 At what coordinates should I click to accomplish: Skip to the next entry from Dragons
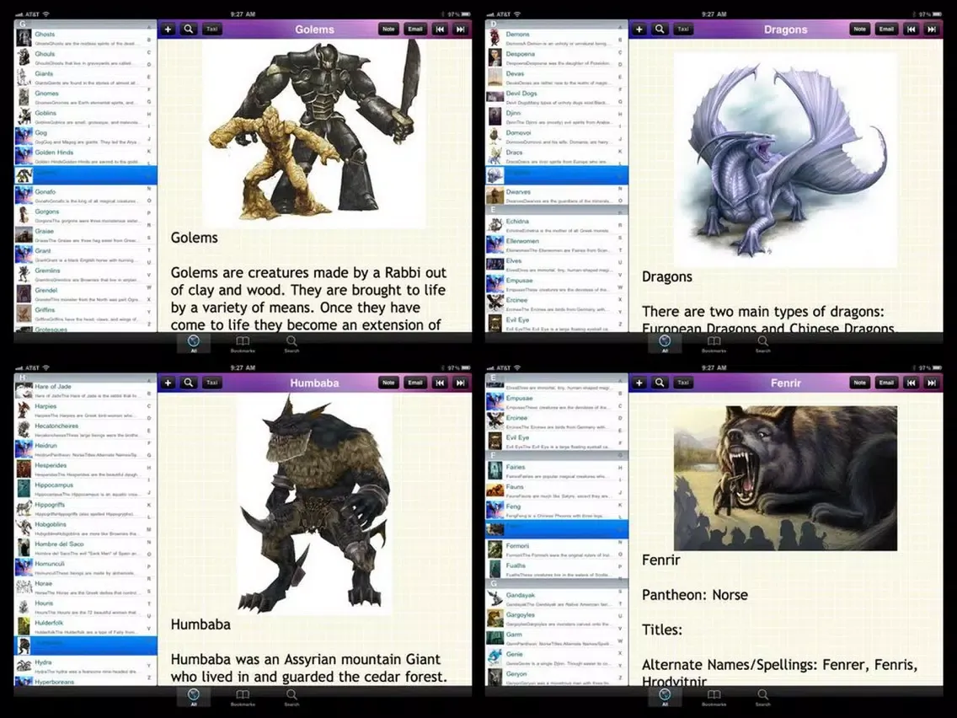click(932, 29)
